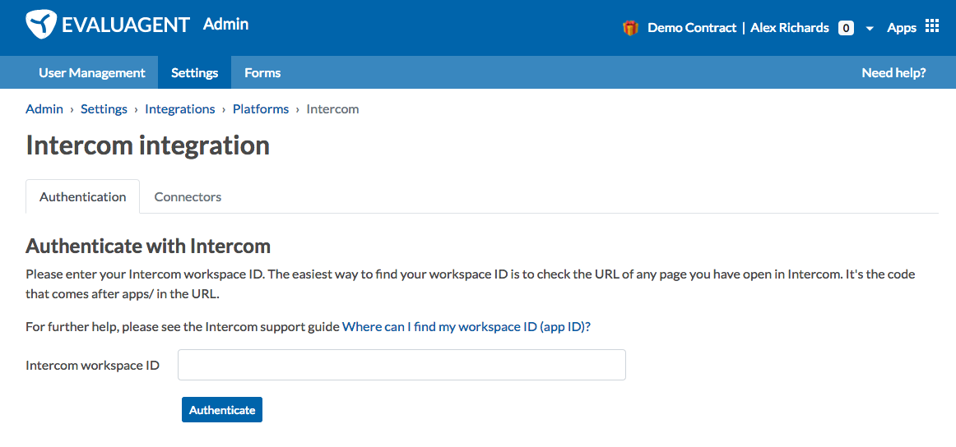Click inside the Intercom workspace ID field
956x447 pixels.
pyautogui.click(x=401, y=365)
